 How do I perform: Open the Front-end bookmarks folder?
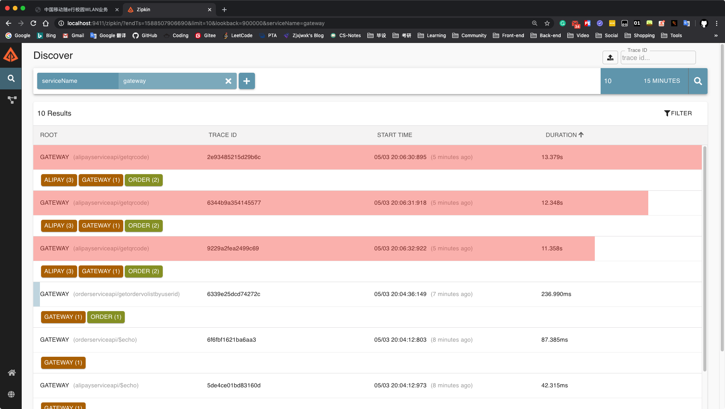508,35
